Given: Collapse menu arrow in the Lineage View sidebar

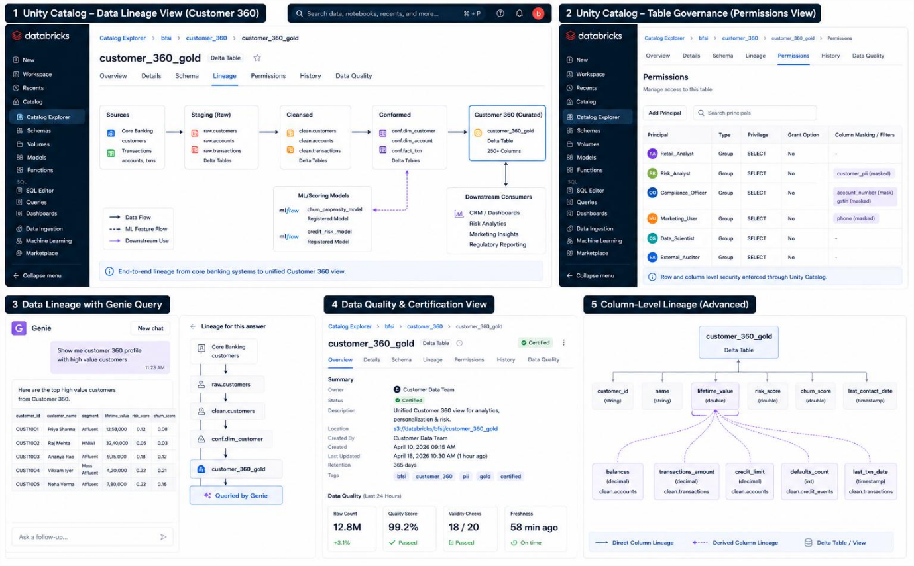Looking at the screenshot, I should pos(16,275).
